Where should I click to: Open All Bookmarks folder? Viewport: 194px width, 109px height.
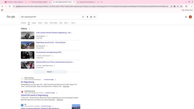click(x=187, y=10)
